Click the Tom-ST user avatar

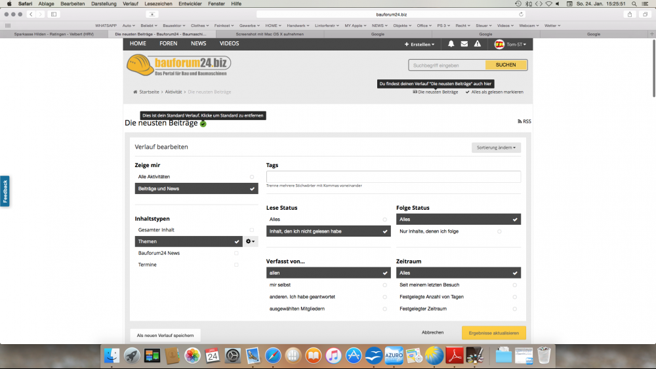click(499, 45)
